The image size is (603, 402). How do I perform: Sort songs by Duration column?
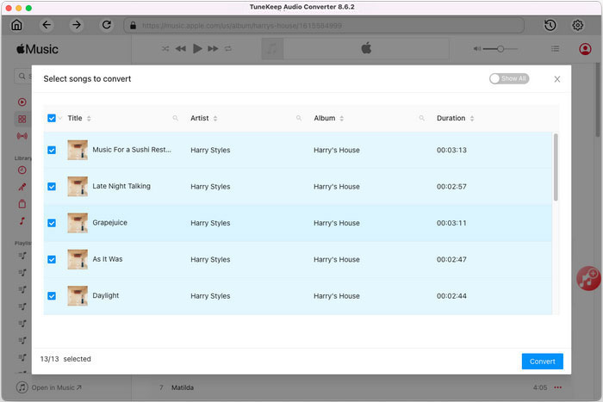(x=472, y=119)
